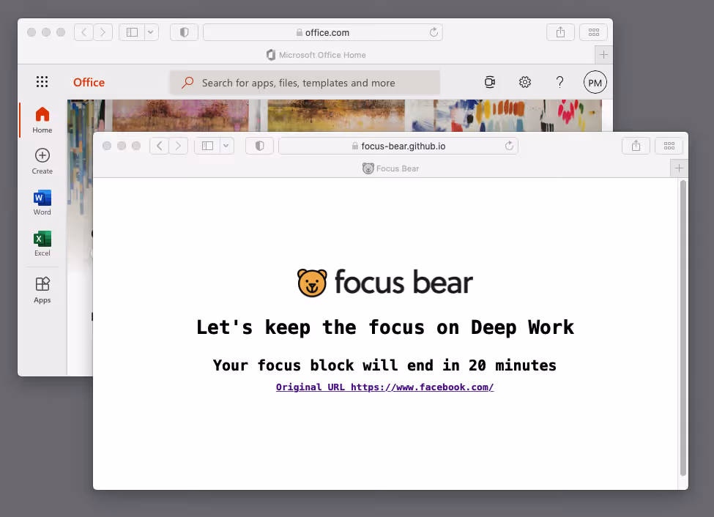Show Safari tab overview grid
Screen dimensions: 714x517
tap(669, 146)
